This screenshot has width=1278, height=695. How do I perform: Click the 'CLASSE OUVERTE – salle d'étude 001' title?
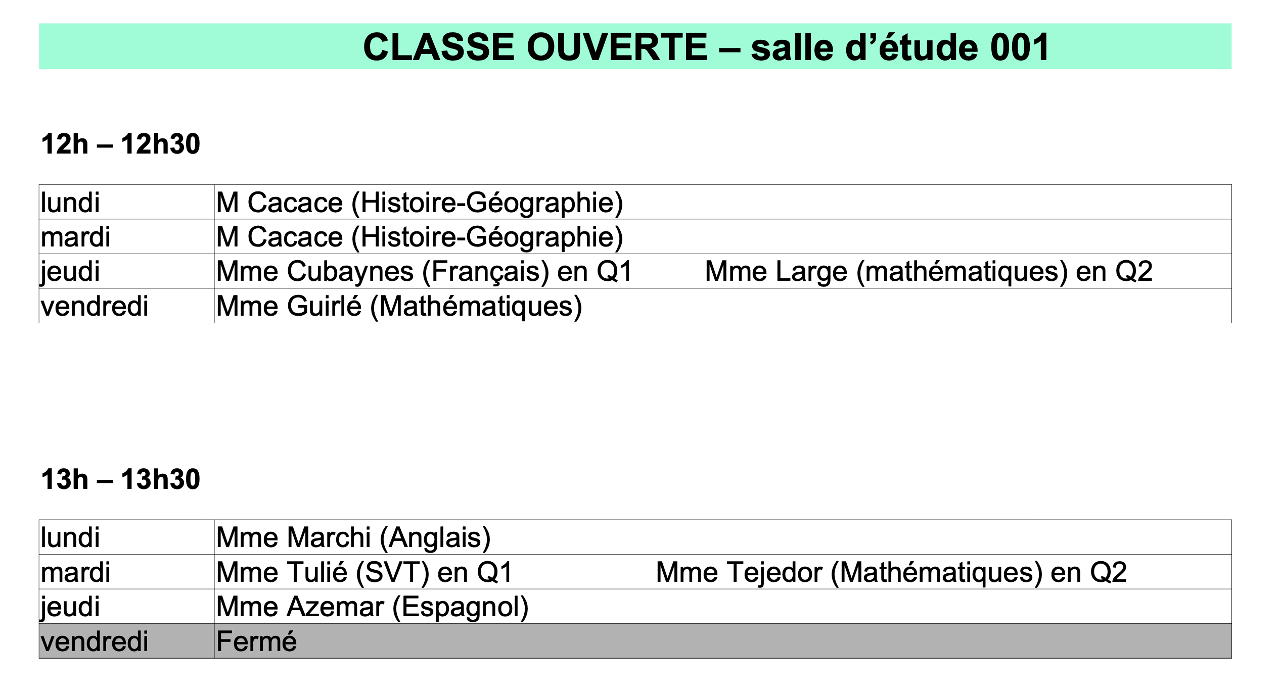click(706, 47)
